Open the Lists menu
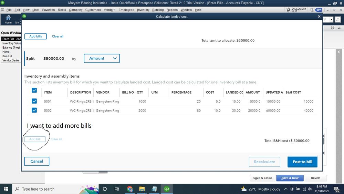Image resolution: width=344 pixels, height=194 pixels. [35, 10]
